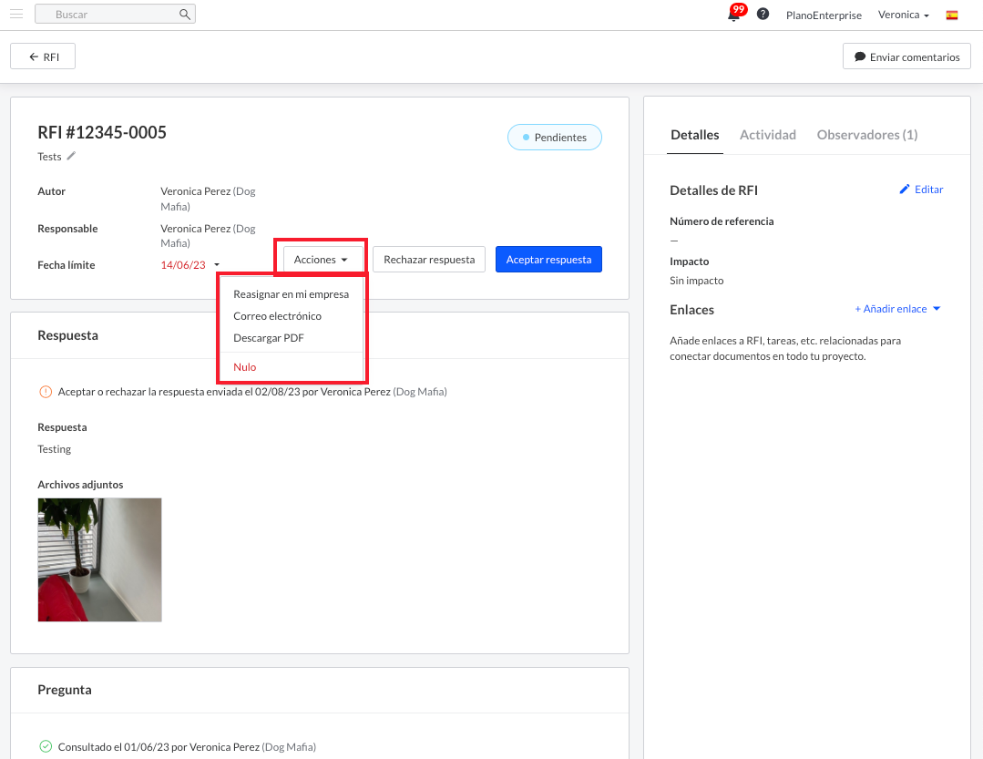The image size is (983, 759).
Task: Edit the Tests title pencil icon
Action: pyautogui.click(x=71, y=156)
